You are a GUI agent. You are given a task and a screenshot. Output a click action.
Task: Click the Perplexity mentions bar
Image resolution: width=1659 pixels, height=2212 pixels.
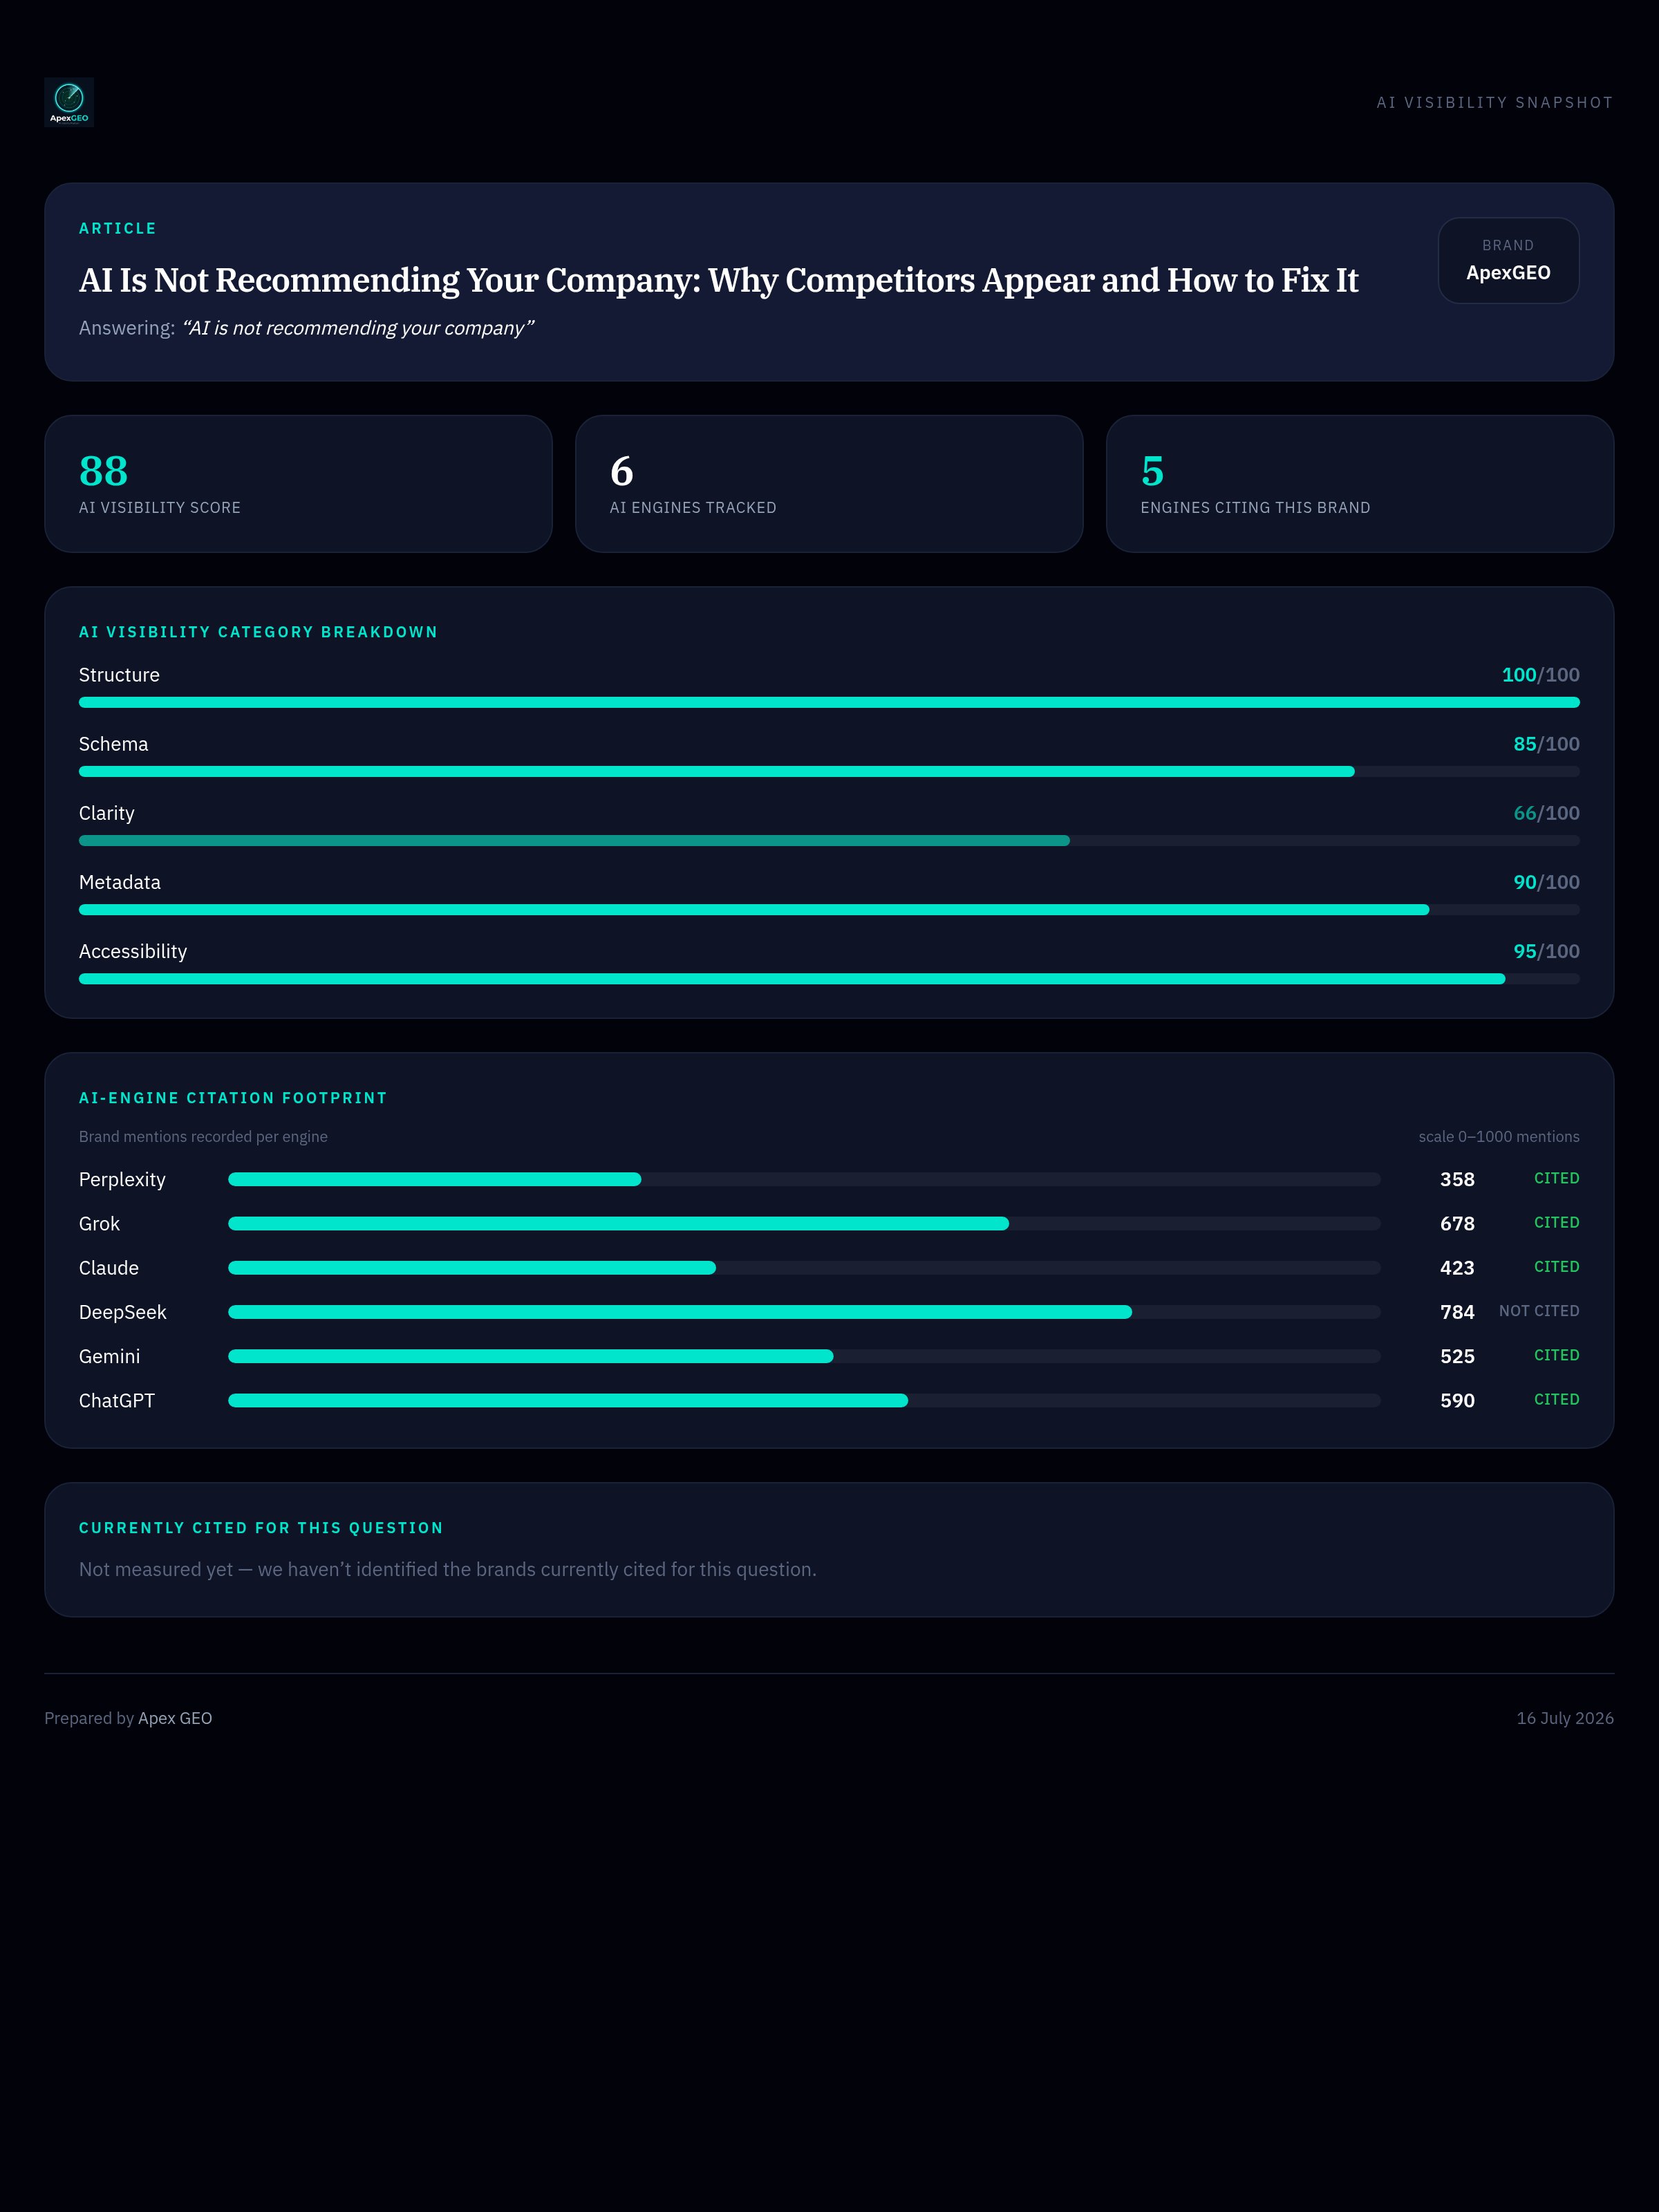[x=804, y=1179]
